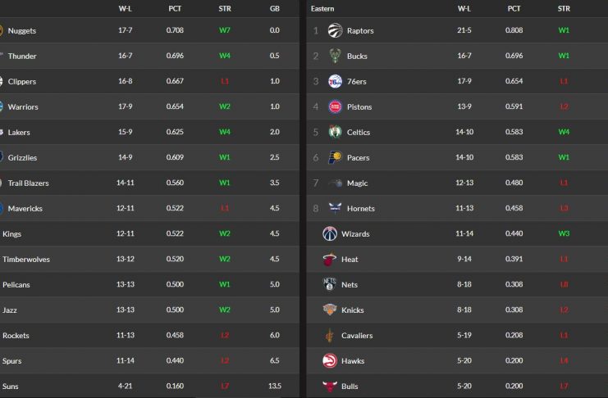The image size is (608, 398).
Task: Click the Bucks team logo
Action: point(334,57)
